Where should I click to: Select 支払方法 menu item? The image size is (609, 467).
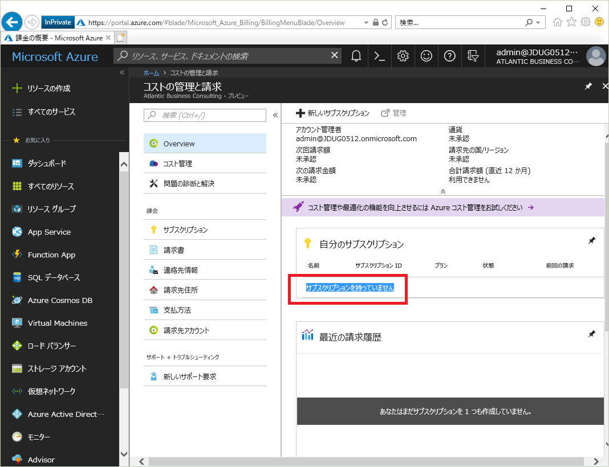205,310
